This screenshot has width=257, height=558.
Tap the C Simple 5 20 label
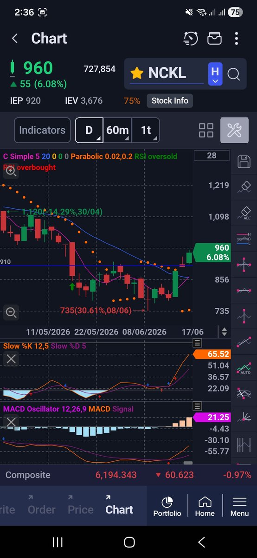point(27,156)
